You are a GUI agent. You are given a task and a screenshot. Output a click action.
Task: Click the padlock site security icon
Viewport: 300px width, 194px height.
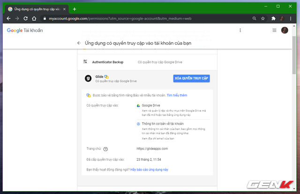point(45,19)
